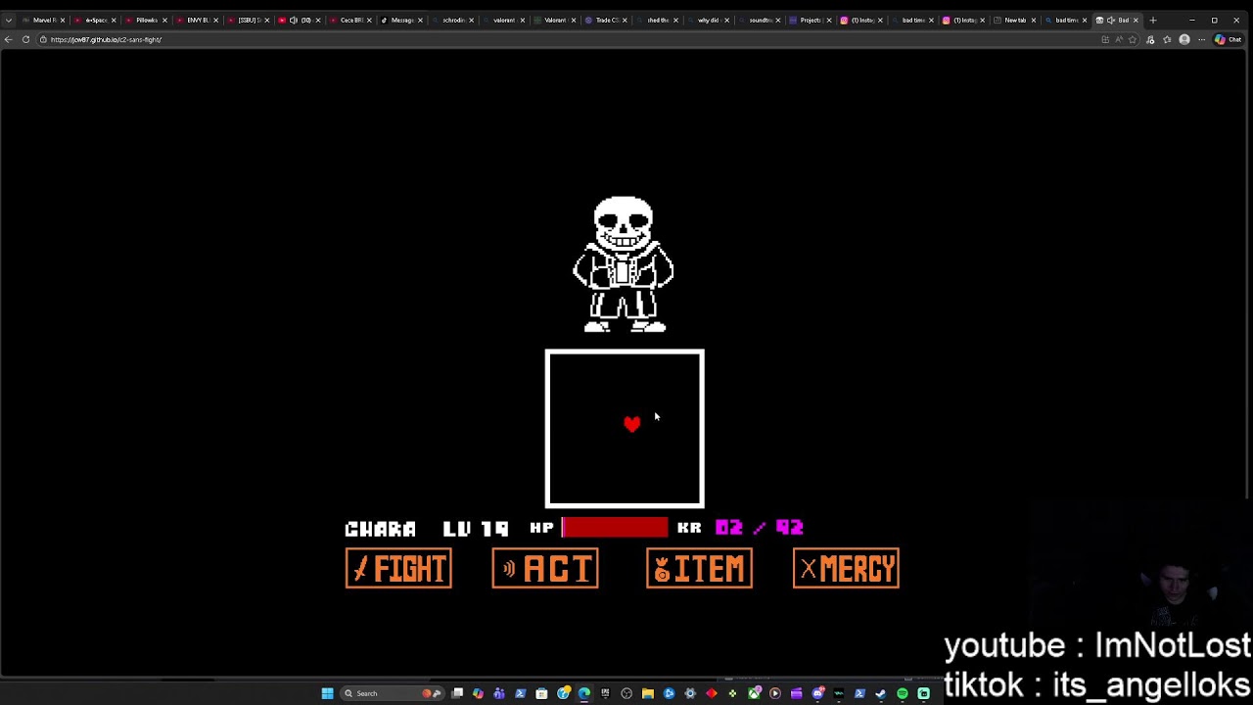Viewport: 1253px width, 705px height.
Task: Click the KR 02 / 92 health value
Action: (759, 528)
